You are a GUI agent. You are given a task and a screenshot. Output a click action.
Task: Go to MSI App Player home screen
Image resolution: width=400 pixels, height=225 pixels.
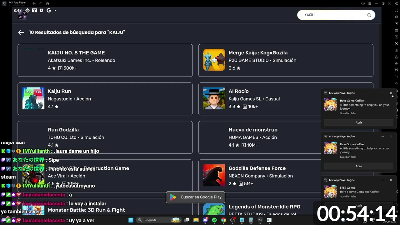tap(41, 3)
